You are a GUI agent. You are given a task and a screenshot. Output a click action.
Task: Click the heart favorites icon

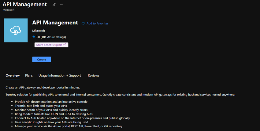coord(83,24)
